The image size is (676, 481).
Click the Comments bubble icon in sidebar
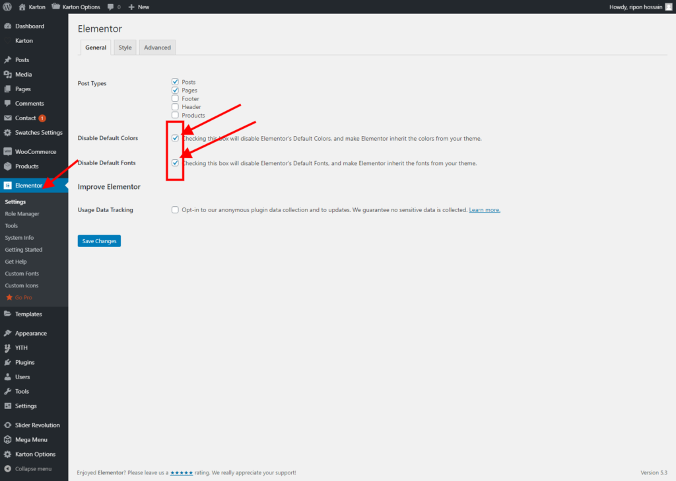(7, 104)
